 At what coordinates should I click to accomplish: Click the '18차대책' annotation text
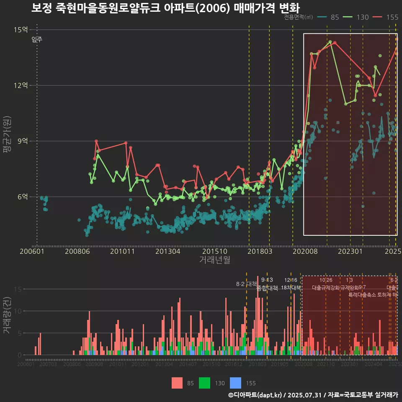[x=291, y=288]
